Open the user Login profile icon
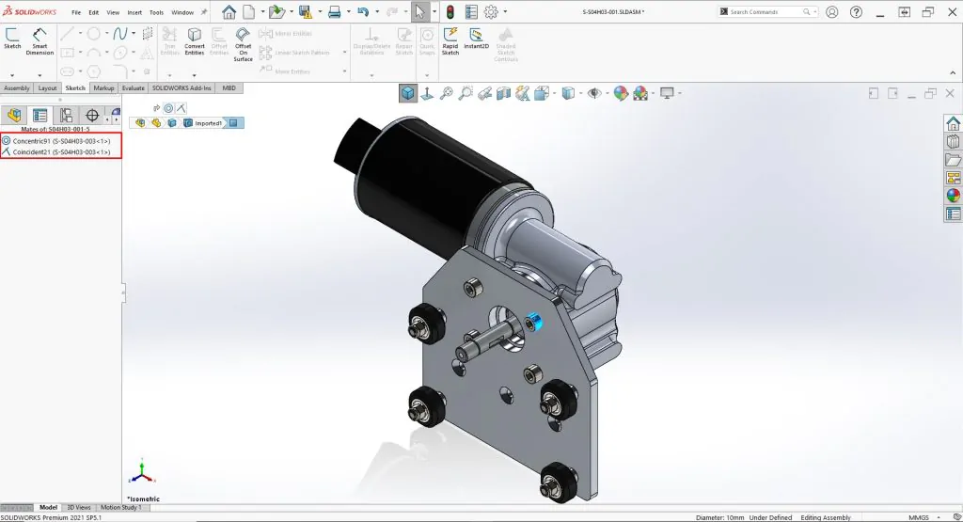The width and height of the screenshot is (963, 522). (831, 11)
